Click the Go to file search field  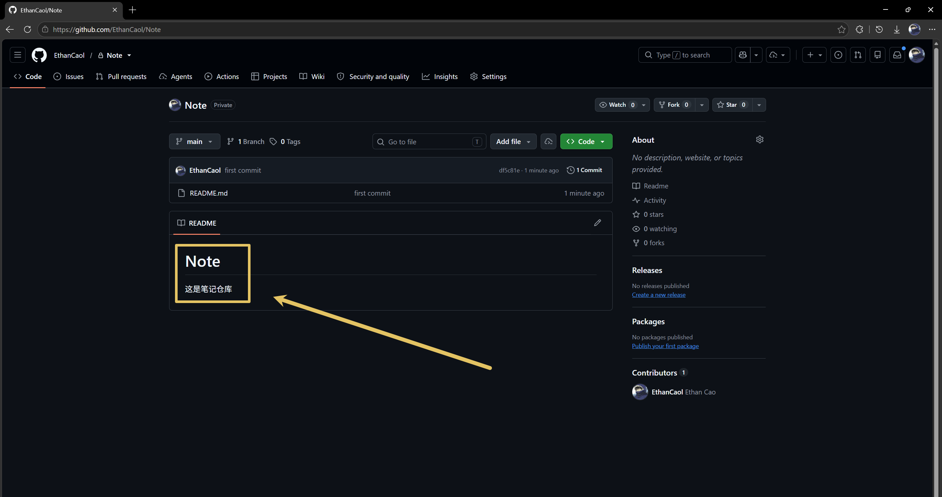[429, 142]
